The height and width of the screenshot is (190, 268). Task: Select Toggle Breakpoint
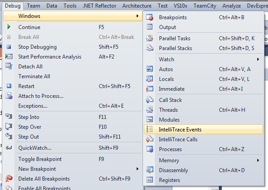pyautogui.click(x=40, y=159)
